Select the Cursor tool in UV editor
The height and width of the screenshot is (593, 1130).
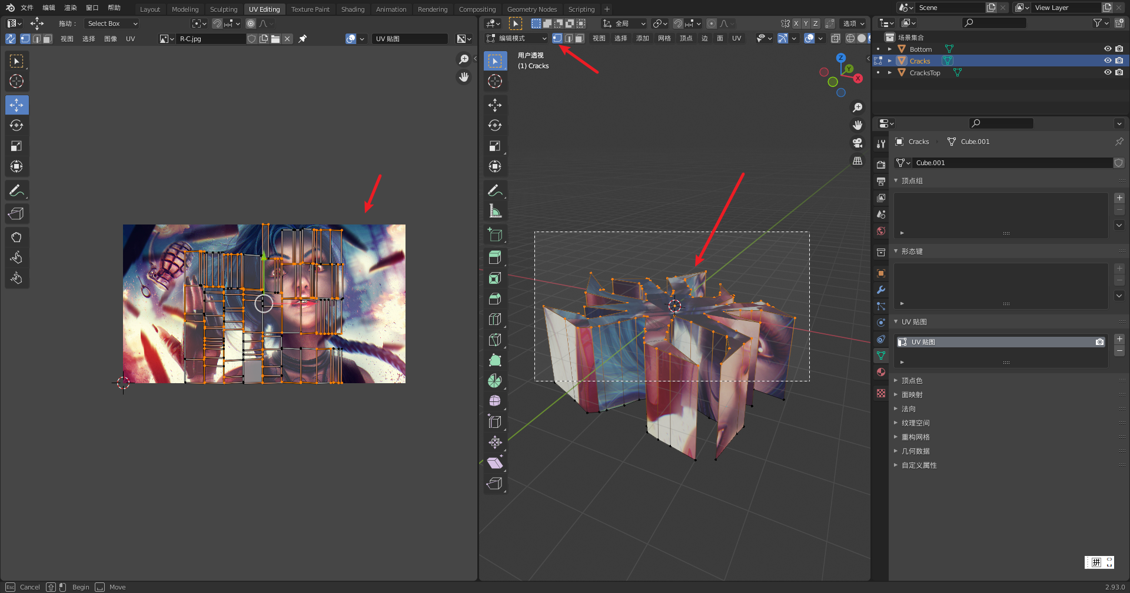click(x=16, y=81)
